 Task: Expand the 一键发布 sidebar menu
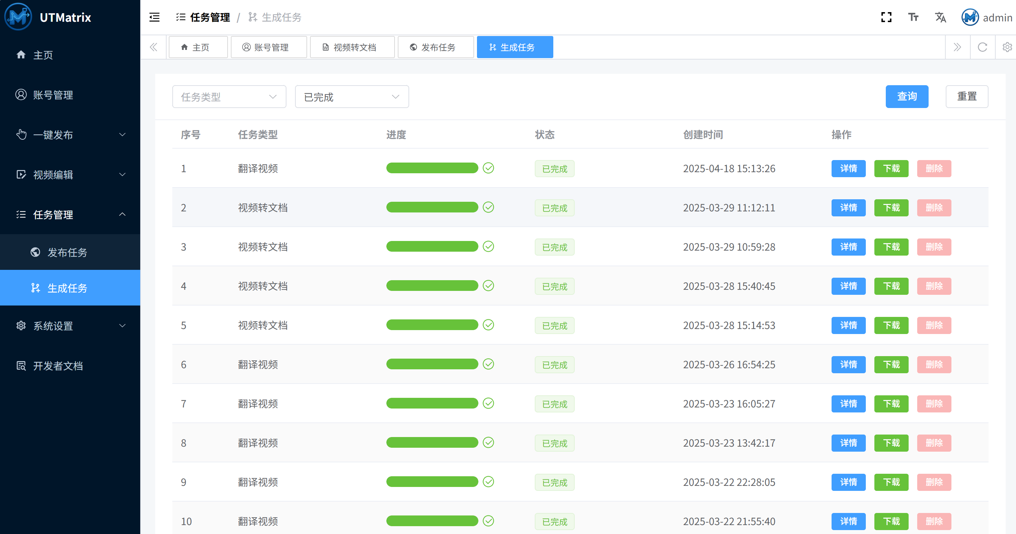point(70,134)
